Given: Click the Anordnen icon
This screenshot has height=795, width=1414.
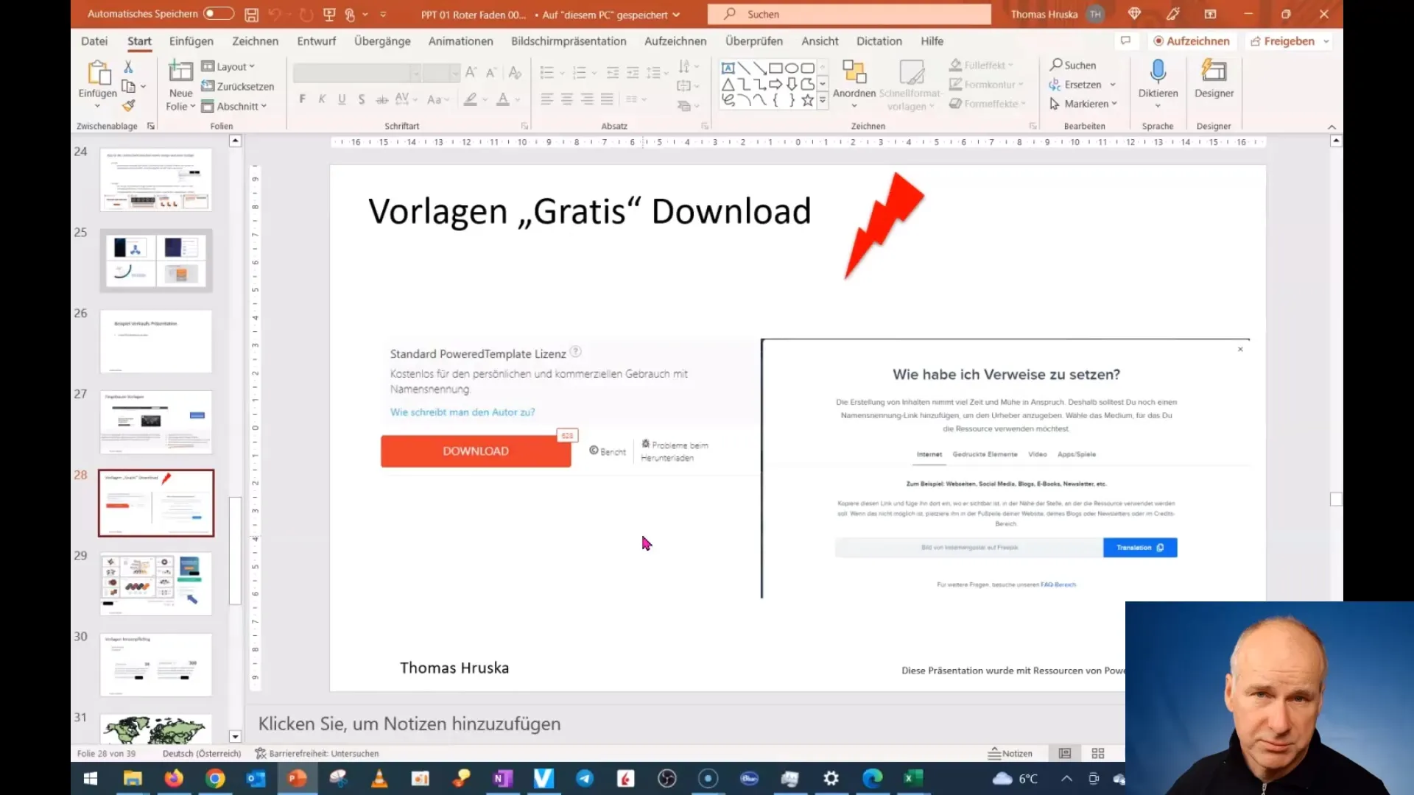Looking at the screenshot, I should (854, 72).
